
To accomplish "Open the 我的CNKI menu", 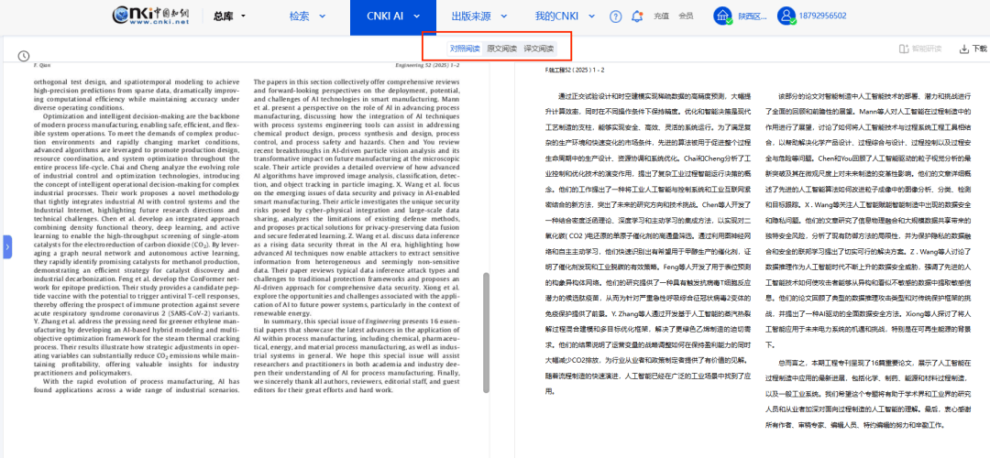I will (x=563, y=16).
